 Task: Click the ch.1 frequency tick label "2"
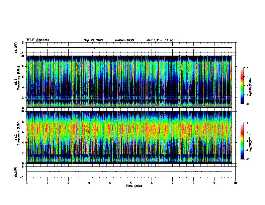(23, 98)
